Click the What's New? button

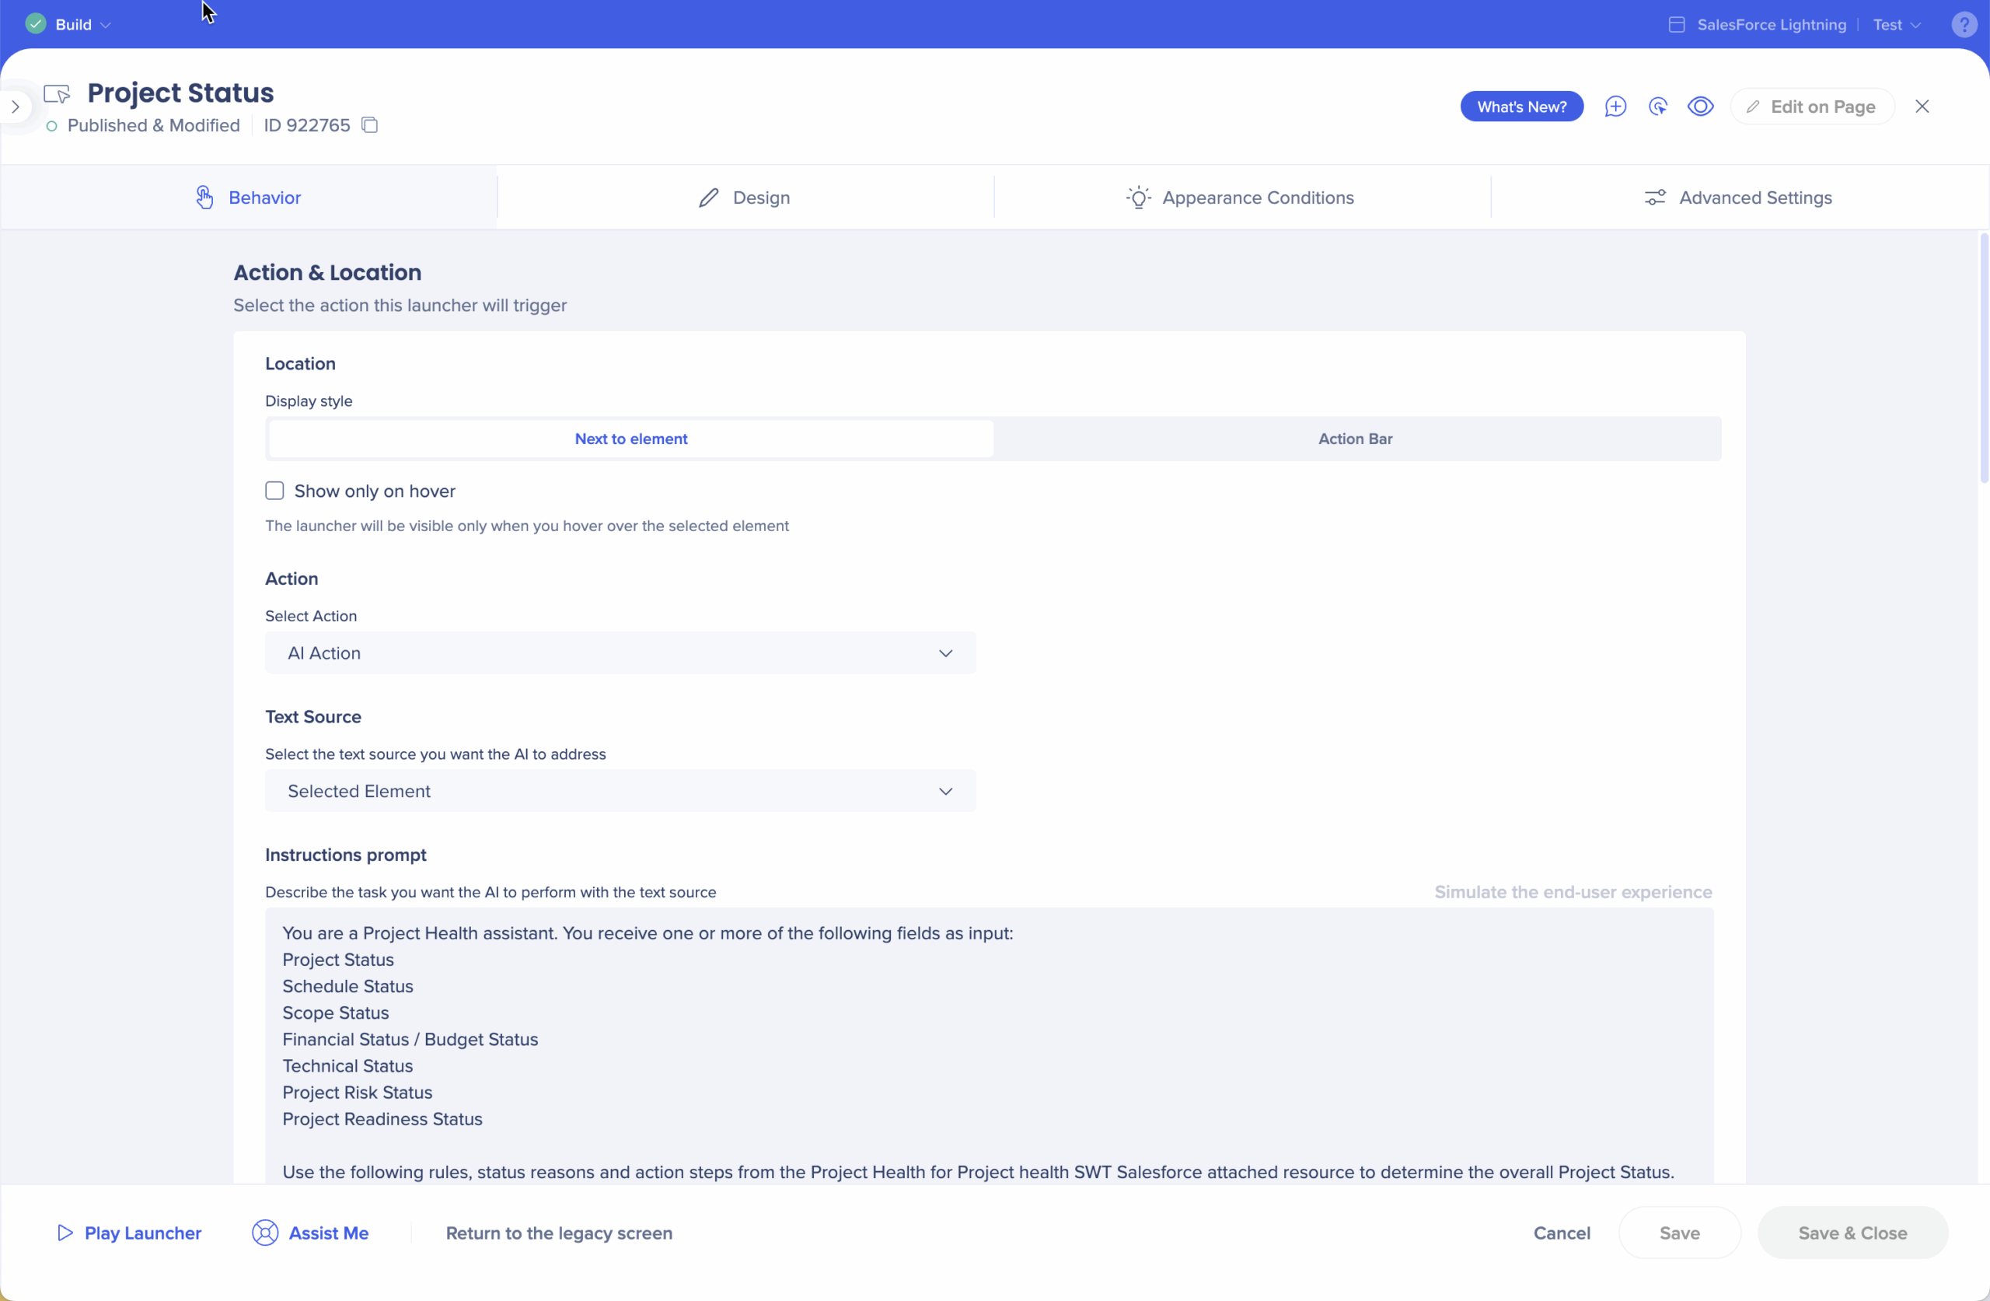[1521, 107]
